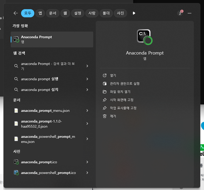Choose 관리자 권한으로 실행
The image size is (204, 190).
(125, 84)
